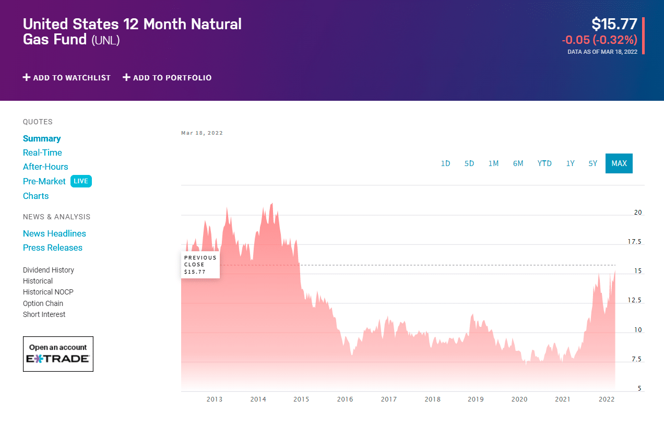
Task: Choose the MAX chart range
Action: [x=619, y=163]
